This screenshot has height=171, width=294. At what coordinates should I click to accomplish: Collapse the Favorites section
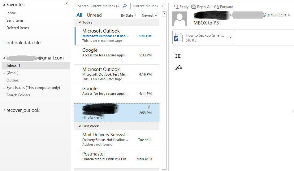click(4, 5)
